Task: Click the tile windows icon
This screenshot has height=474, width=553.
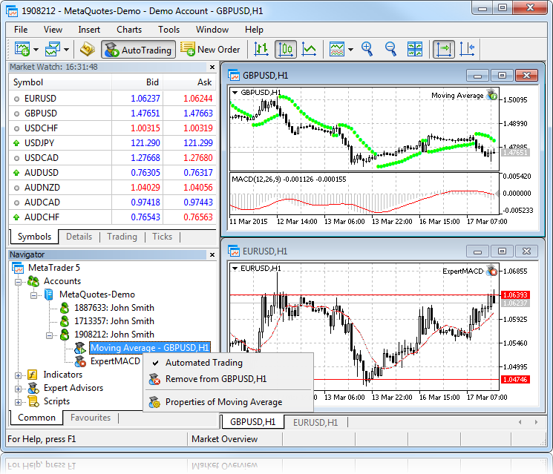Action: 415,50
